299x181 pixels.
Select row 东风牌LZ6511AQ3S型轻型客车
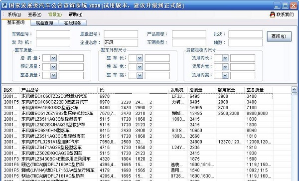[x=138, y=119]
